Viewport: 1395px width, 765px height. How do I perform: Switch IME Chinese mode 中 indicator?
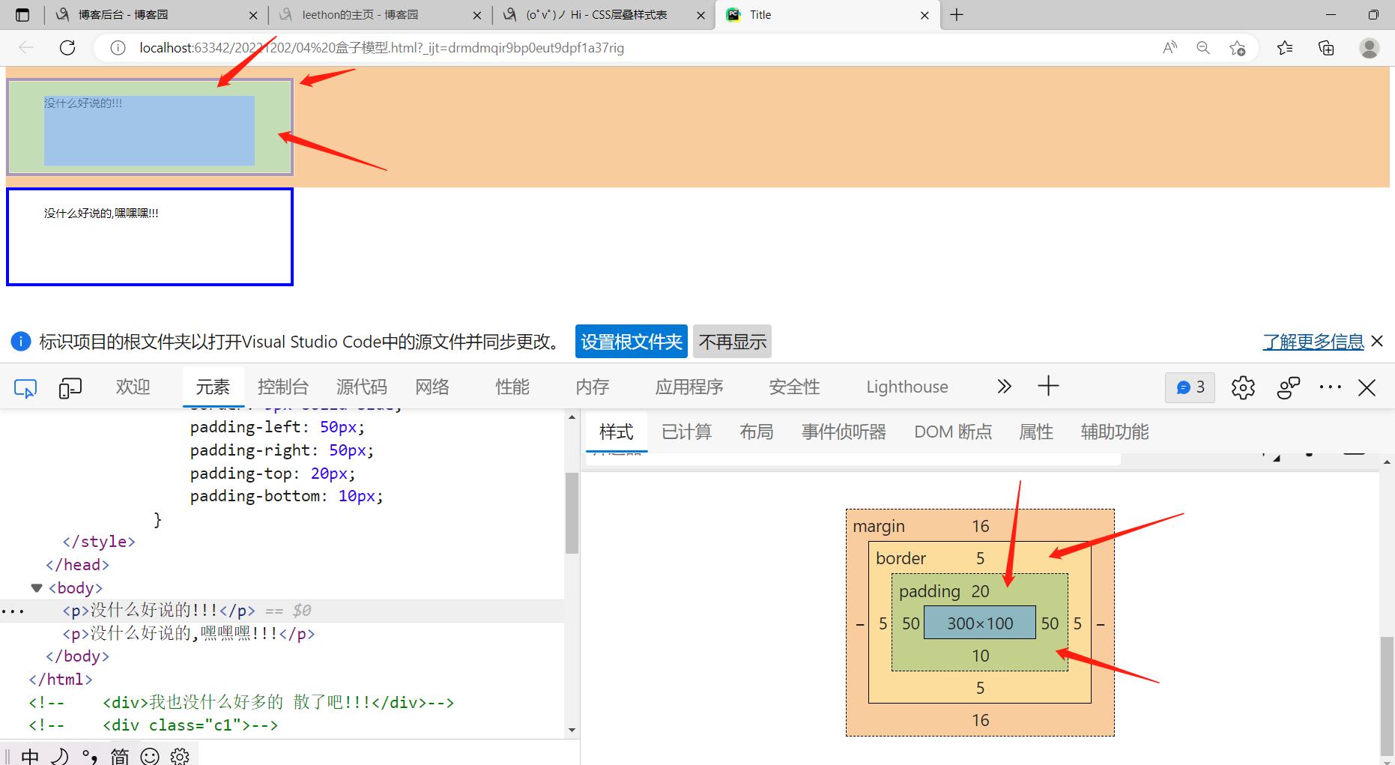tap(30, 756)
